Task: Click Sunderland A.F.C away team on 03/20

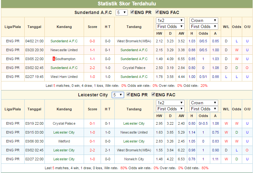Action: tap(134, 50)
